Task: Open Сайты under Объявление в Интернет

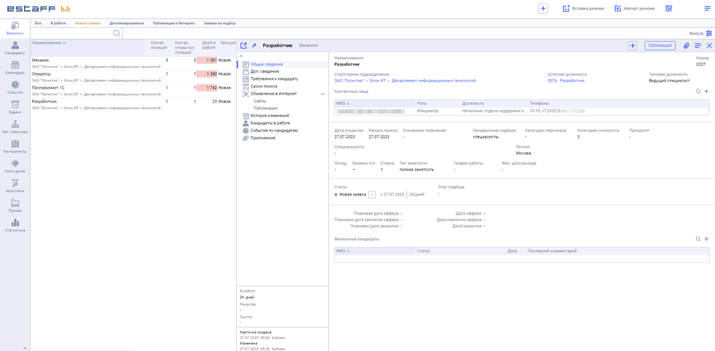Action: 260,101
